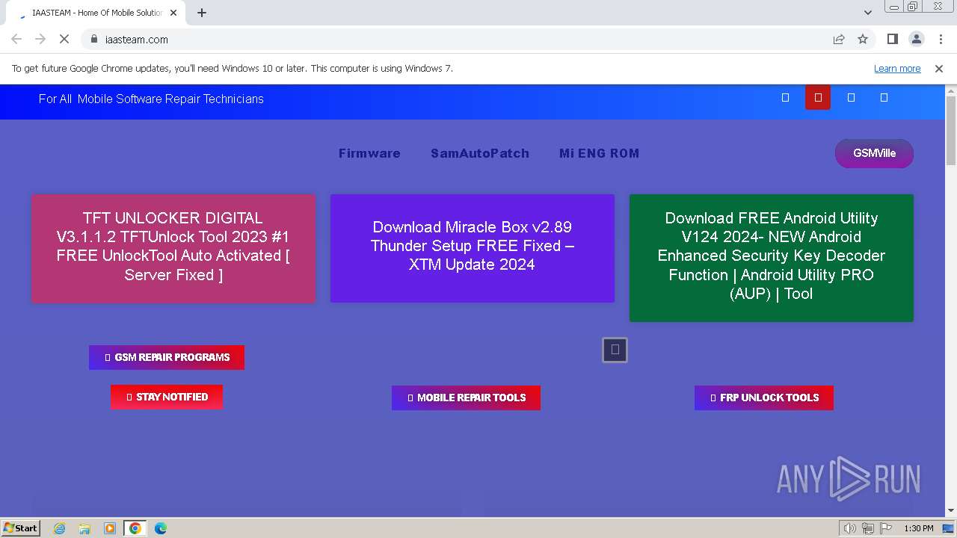Follow the Learn more link
This screenshot has height=538, width=957.
(x=897, y=68)
